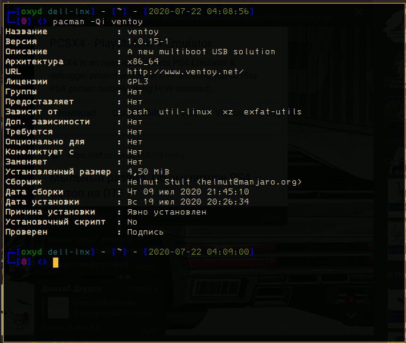The image size is (406, 343).
Task: Select the installed size '4,50 MiB'
Action: pos(148,171)
